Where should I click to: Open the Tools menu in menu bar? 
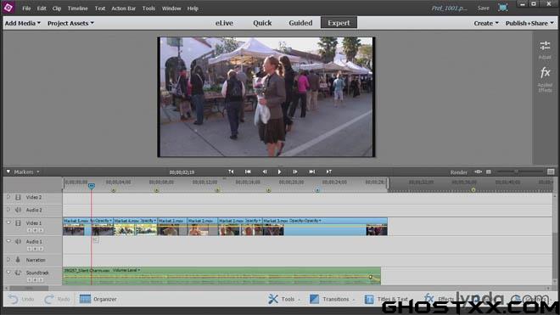(x=148, y=8)
